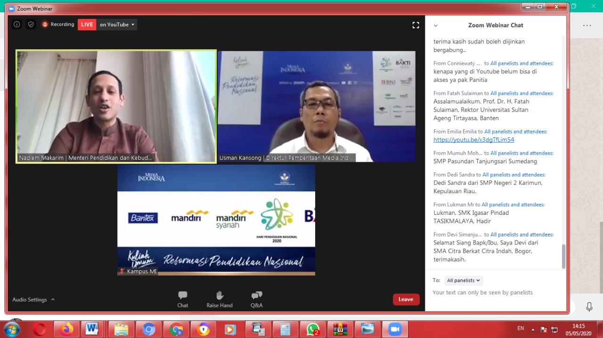Show hidden system tray icons
The width and height of the screenshot is (603, 338).
click(533, 329)
